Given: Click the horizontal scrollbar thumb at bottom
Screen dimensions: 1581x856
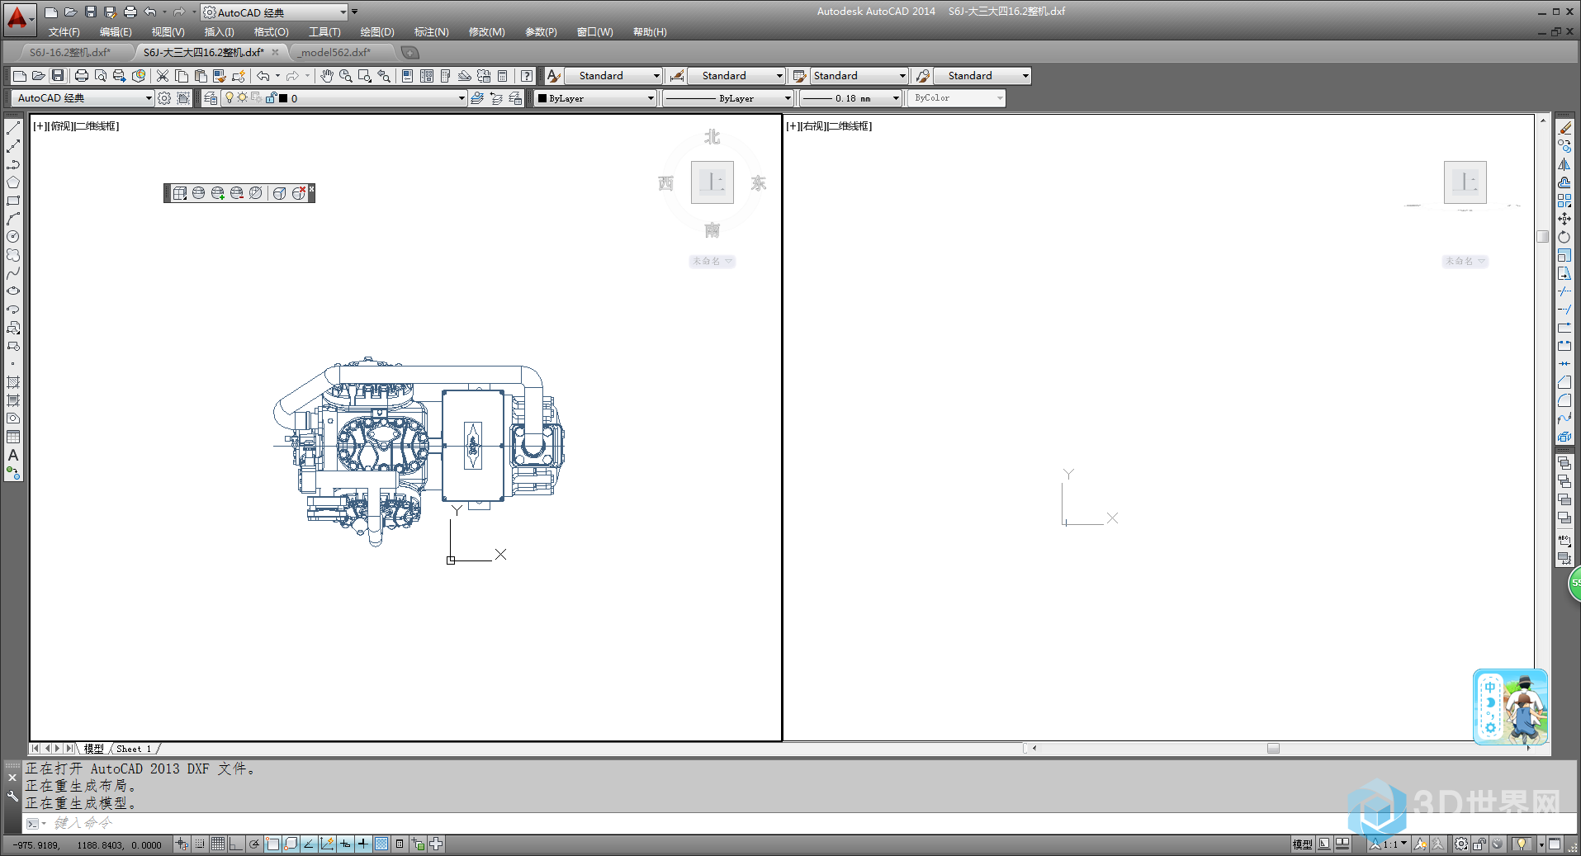Looking at the screenshot, I should [1273, 749].
